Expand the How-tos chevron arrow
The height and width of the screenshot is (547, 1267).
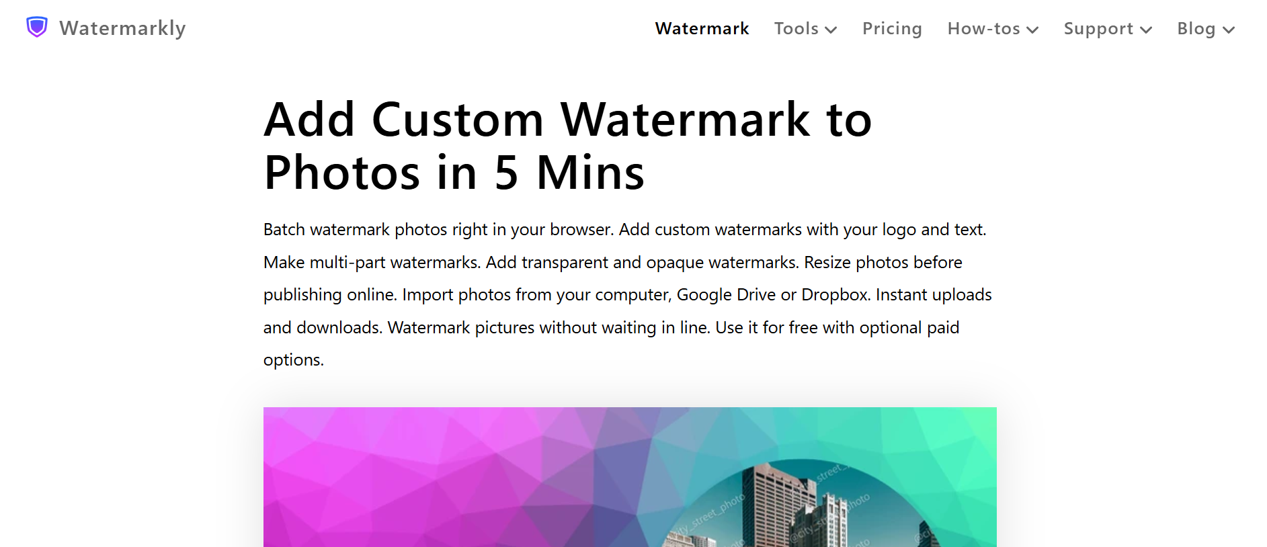click(1033, 30)
